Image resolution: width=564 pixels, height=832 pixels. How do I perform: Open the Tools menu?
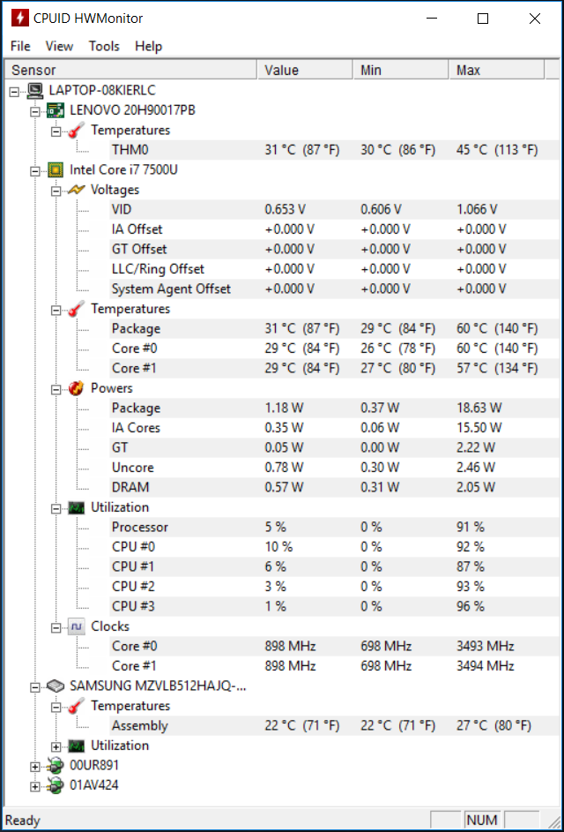(104, 46)
